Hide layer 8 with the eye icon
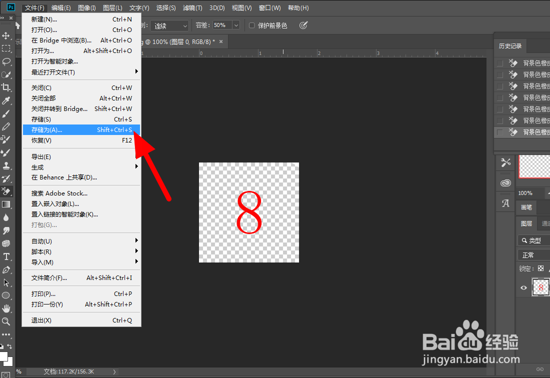The height and width of the screenshot is (378, 550). 523,287
